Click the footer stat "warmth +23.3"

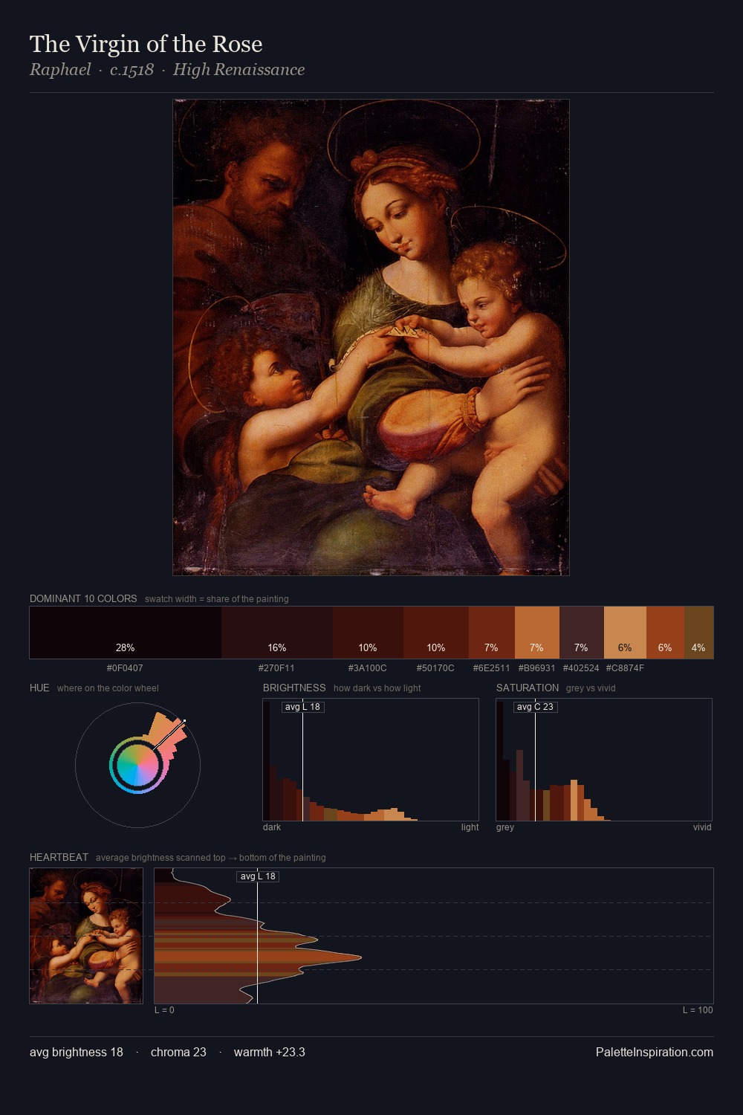[x=270, y=1053]
